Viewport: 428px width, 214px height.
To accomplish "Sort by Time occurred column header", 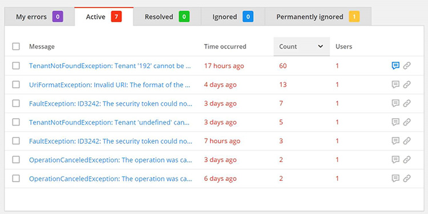I will tap(225, 46).
